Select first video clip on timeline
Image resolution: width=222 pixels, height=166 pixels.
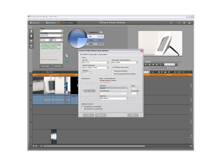click(x=38, y=85)
